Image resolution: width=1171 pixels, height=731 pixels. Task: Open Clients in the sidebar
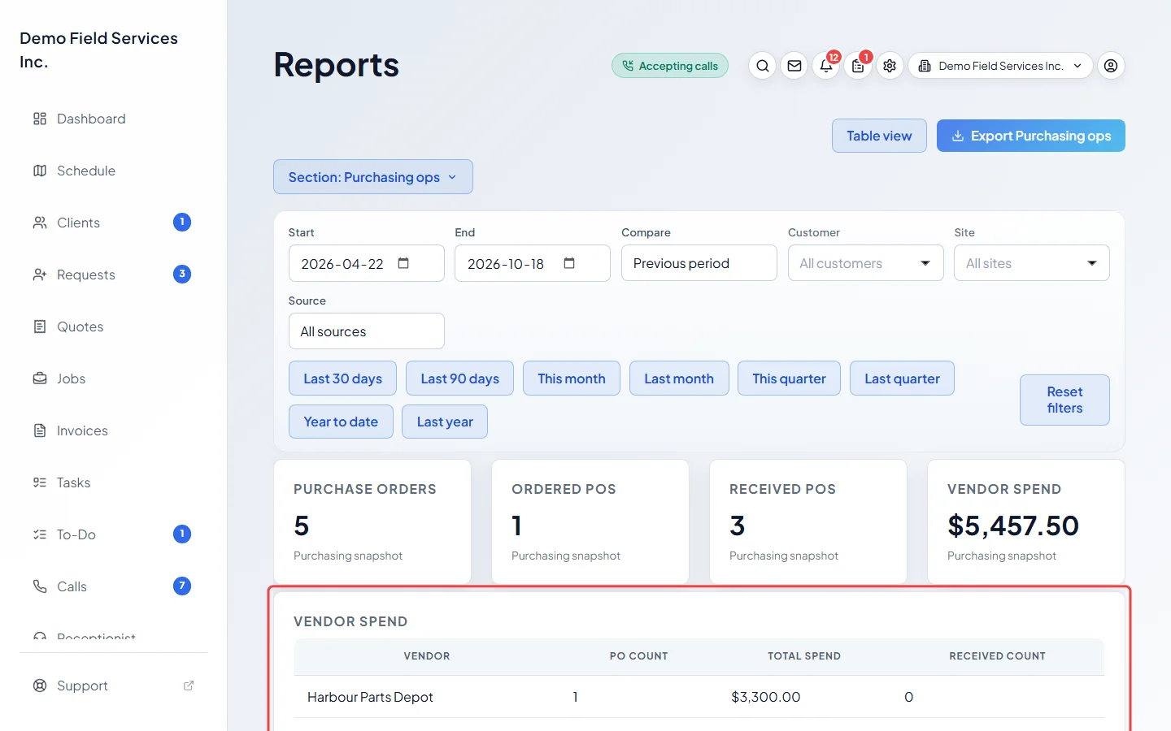114,223
